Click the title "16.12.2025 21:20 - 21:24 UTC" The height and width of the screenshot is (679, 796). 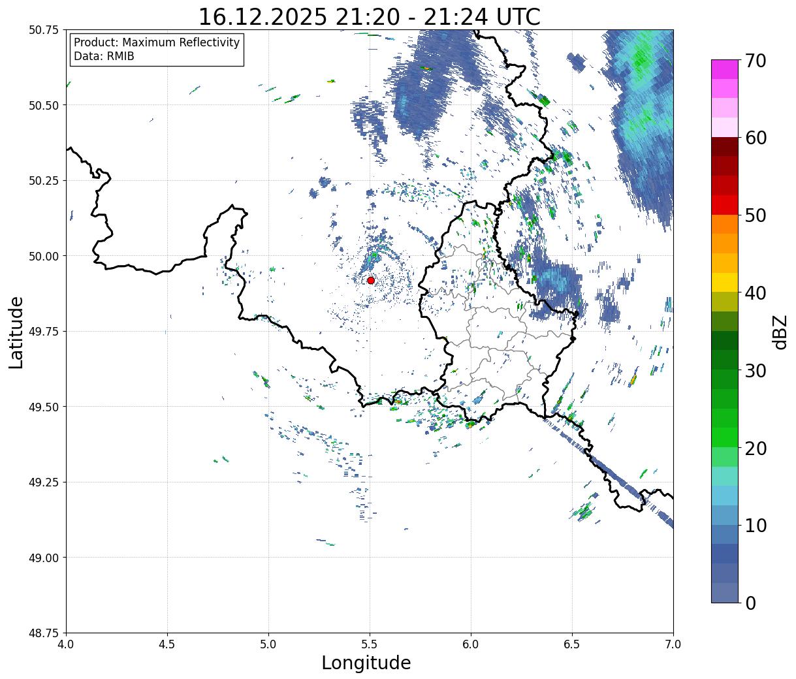[370, 16]
